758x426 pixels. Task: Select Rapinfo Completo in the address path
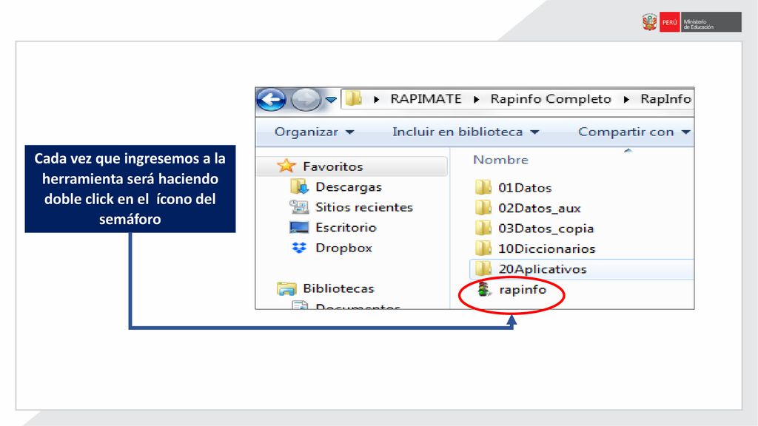tap(551, 99)
